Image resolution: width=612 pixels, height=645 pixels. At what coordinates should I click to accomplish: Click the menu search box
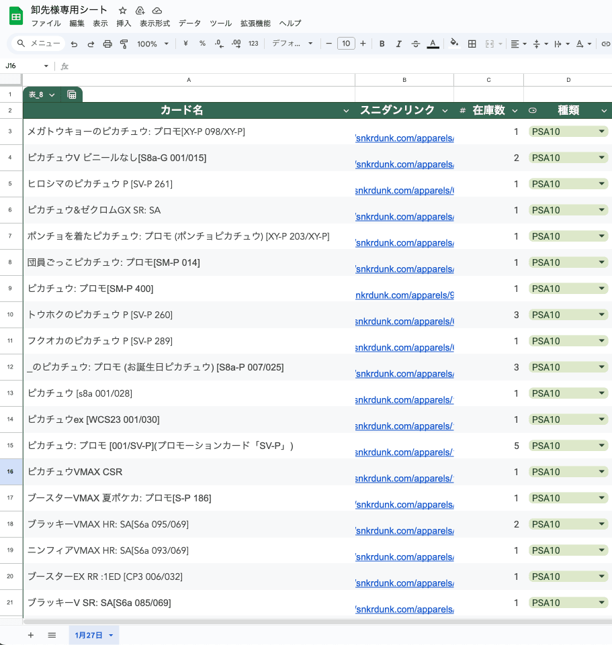(40, 43)
